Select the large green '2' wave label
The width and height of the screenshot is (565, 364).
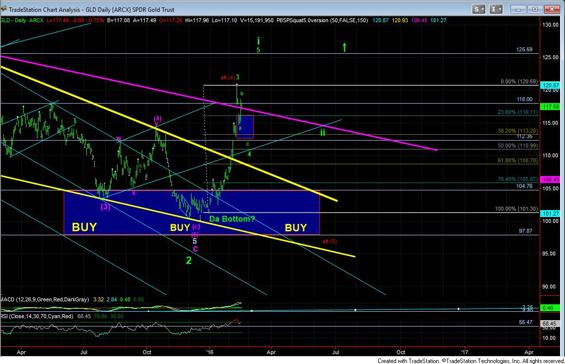pyautogui.click(x=189, y=260)
